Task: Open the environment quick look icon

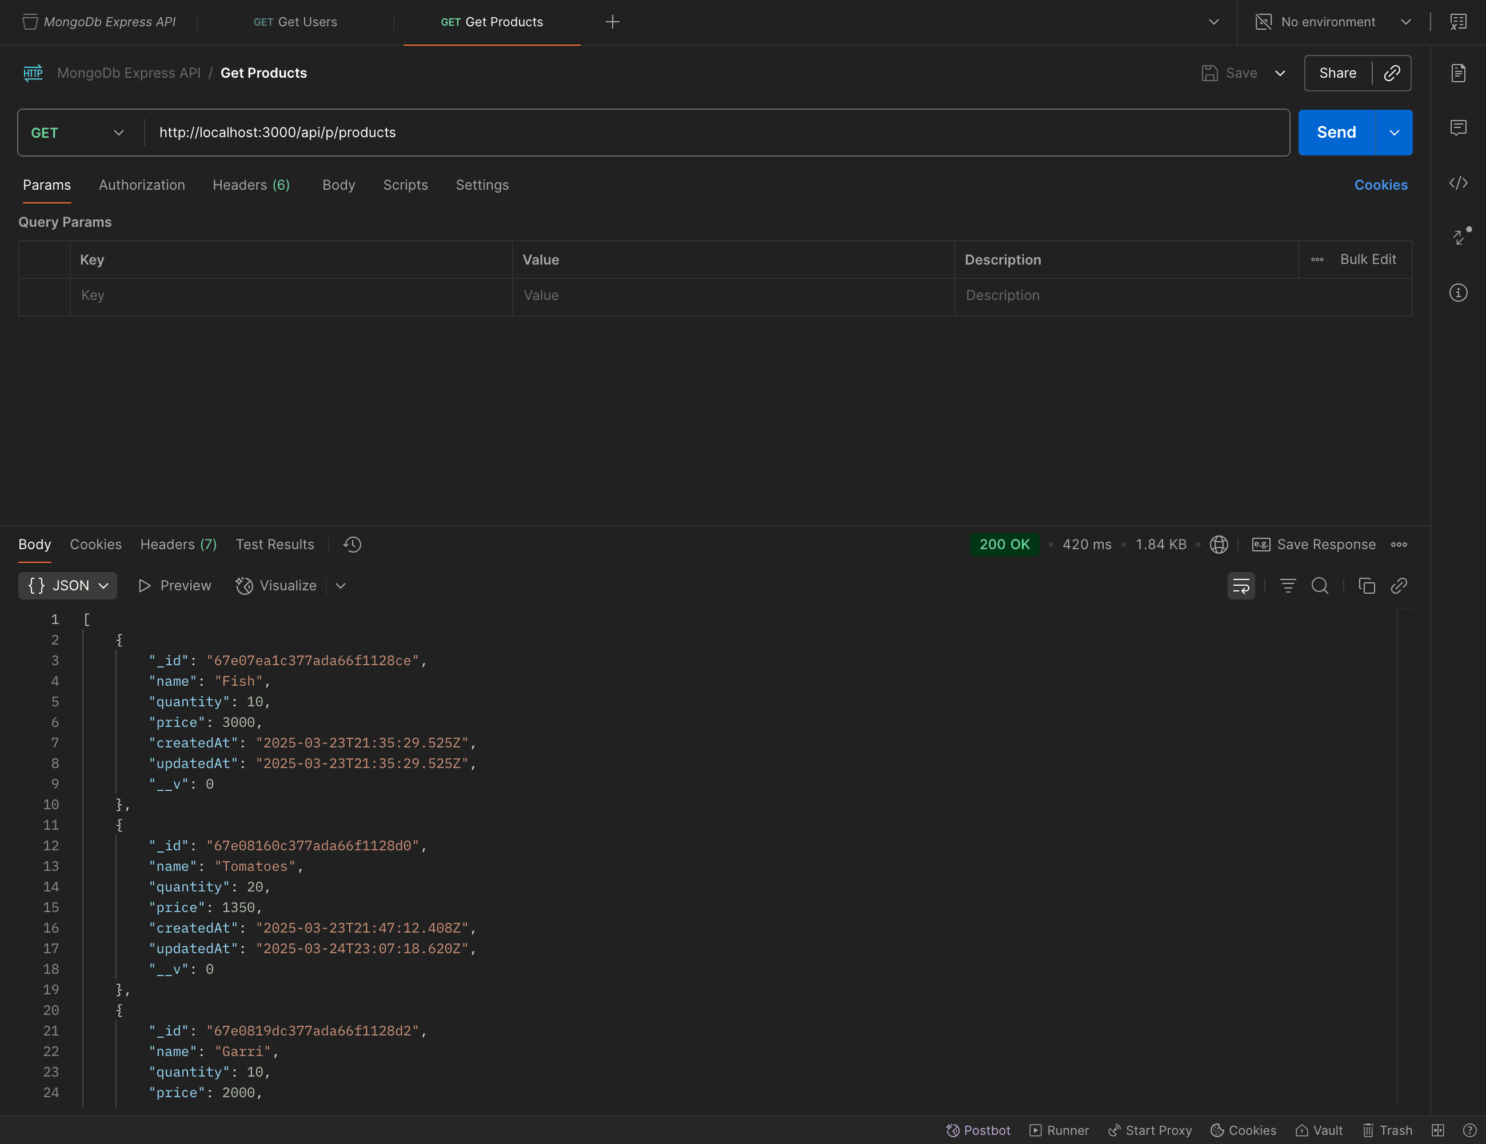Action: click(1458, 22)
